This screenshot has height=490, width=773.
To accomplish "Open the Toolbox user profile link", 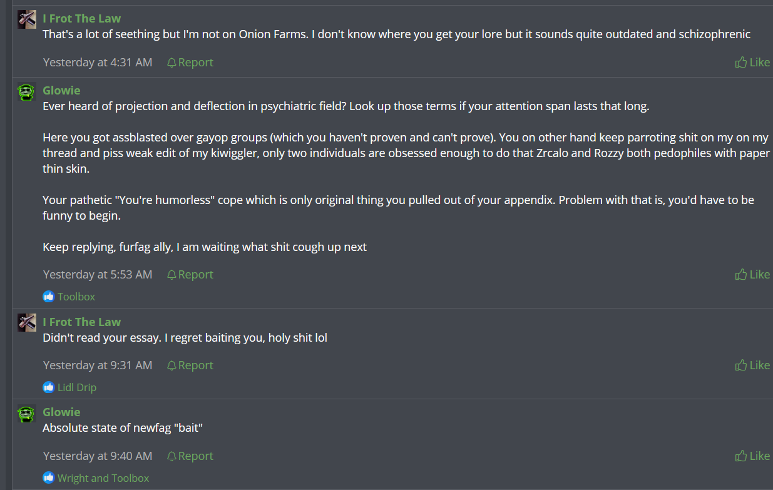I will coord(76,297).
